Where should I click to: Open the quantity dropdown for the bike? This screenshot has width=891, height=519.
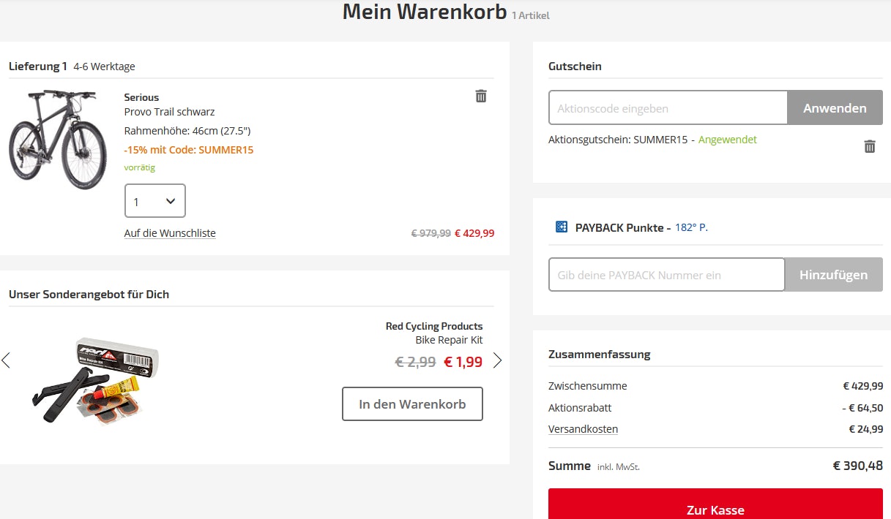(154, 200)
